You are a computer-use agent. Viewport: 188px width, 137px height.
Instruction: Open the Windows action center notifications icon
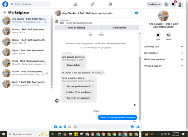(x=183, y=134)
